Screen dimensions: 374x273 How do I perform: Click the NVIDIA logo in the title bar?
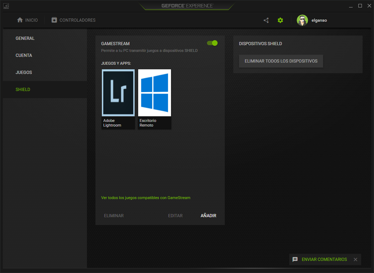point(6,6)
